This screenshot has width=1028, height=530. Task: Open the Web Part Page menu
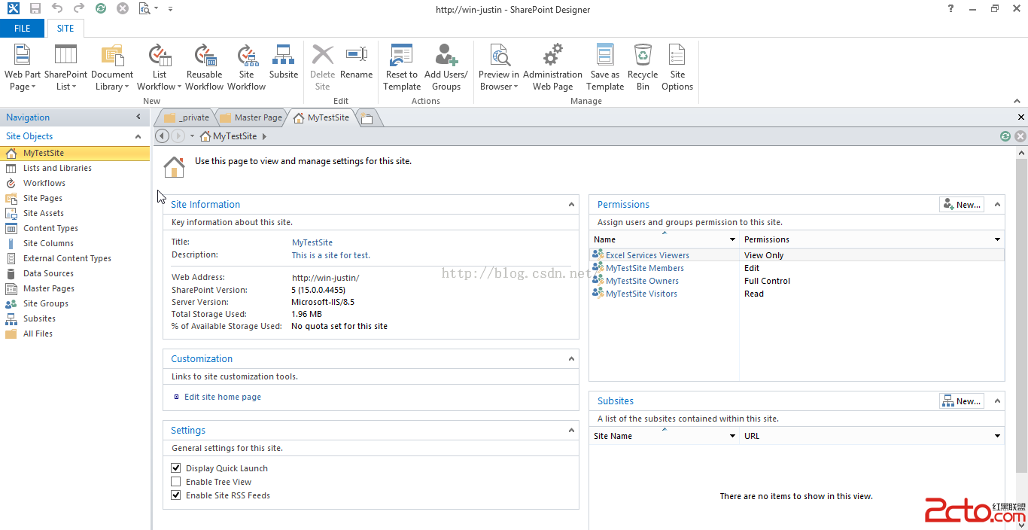click(x=23, y=68)
